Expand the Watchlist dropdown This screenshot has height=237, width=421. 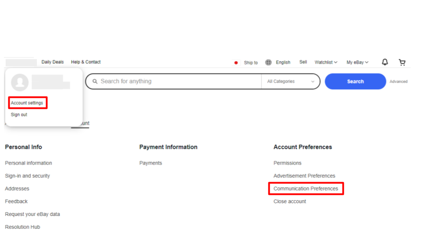326,62
